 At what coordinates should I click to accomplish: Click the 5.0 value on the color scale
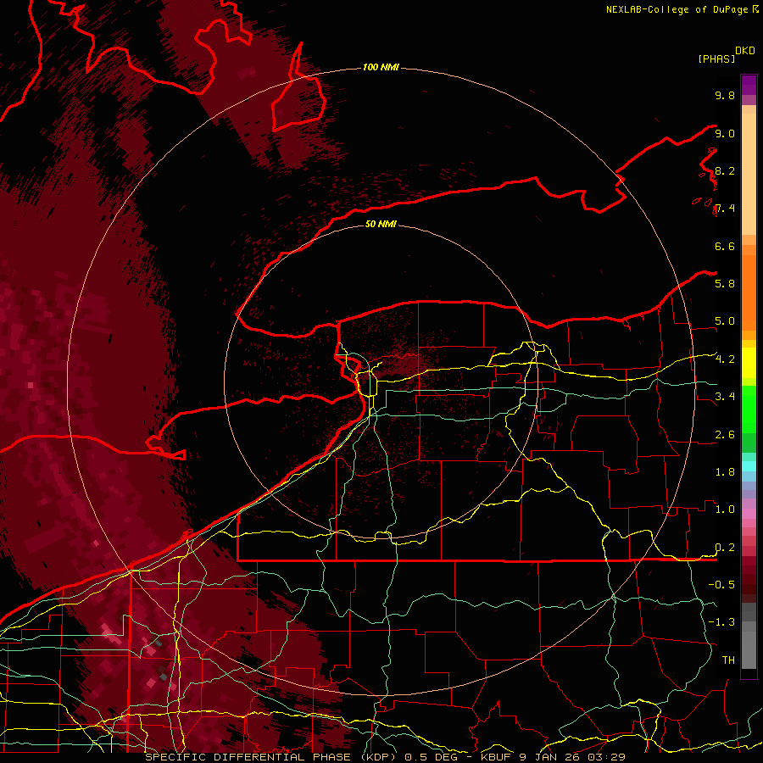(x=725, y=321)
